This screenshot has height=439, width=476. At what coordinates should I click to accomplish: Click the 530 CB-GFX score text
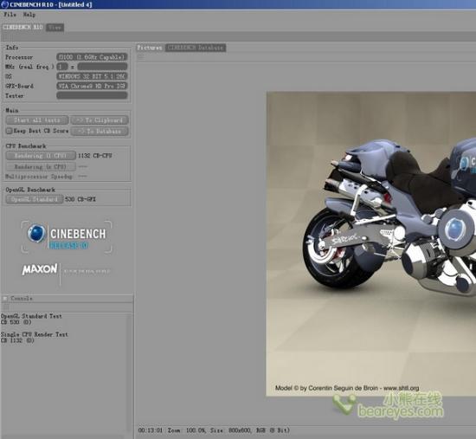(80, 199)
